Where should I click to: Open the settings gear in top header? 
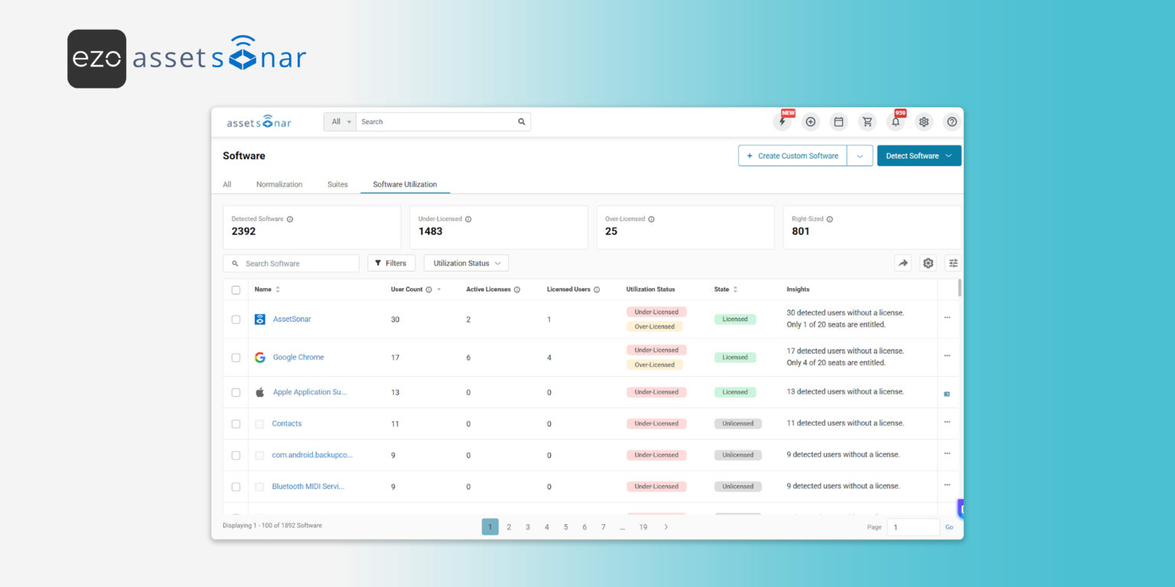924,122
